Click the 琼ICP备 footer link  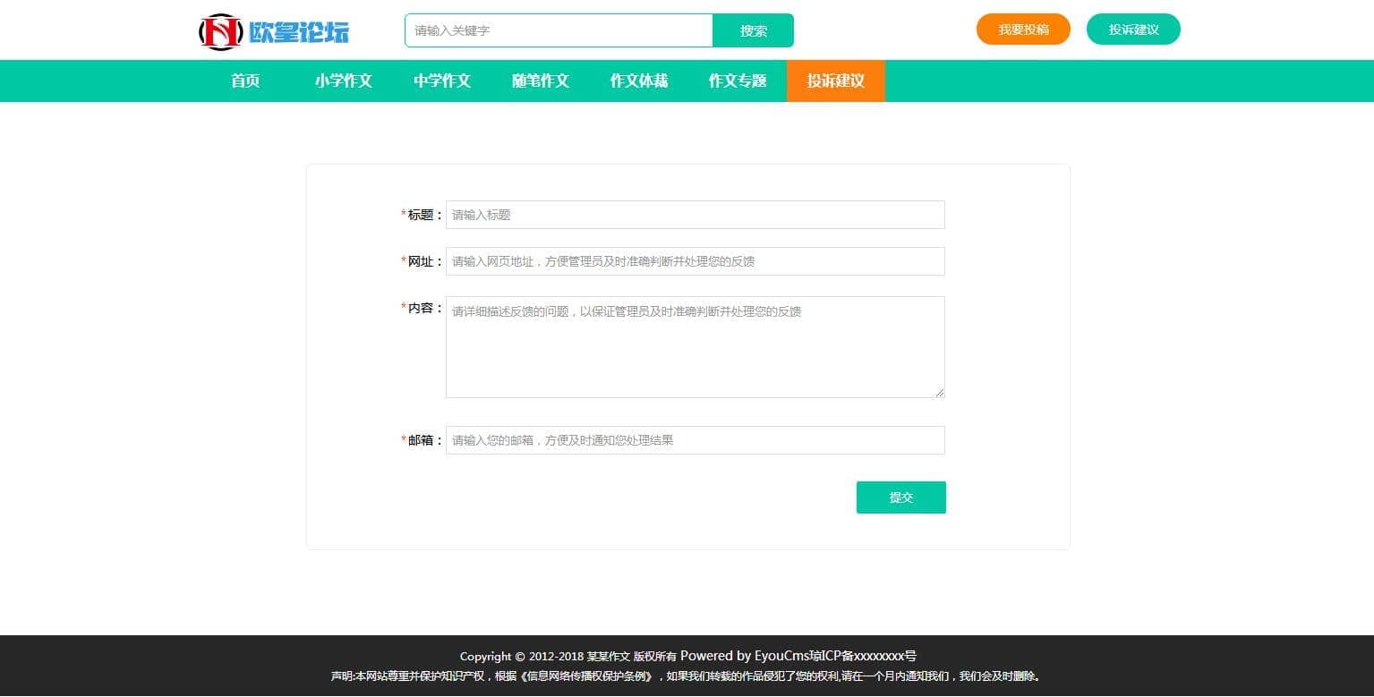(863, 656)
